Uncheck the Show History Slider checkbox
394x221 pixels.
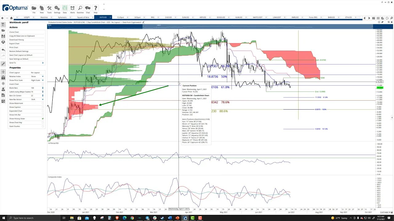(x=42, y=118)
